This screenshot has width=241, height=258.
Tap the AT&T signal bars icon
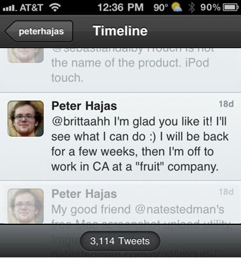pos(10,8)
